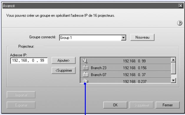Image resolution: width=185 pixels, height=115 pixels.
Task: Click the Ajouter> button
Action: click(64, 60)
